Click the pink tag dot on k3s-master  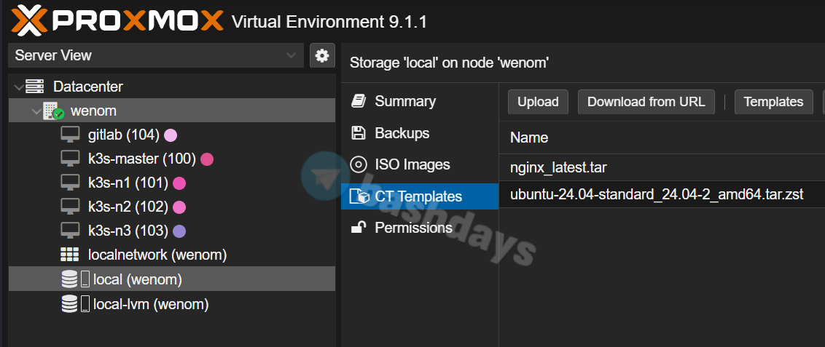pyautogui.click(x=207, y=159)
